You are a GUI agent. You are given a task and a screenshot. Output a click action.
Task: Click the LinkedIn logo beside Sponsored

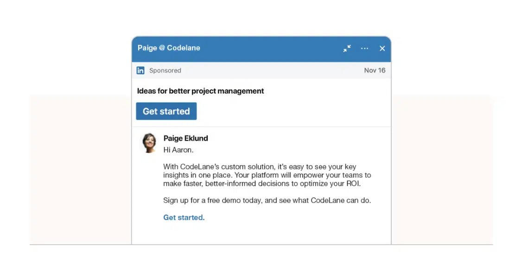(x=140, y=70)
